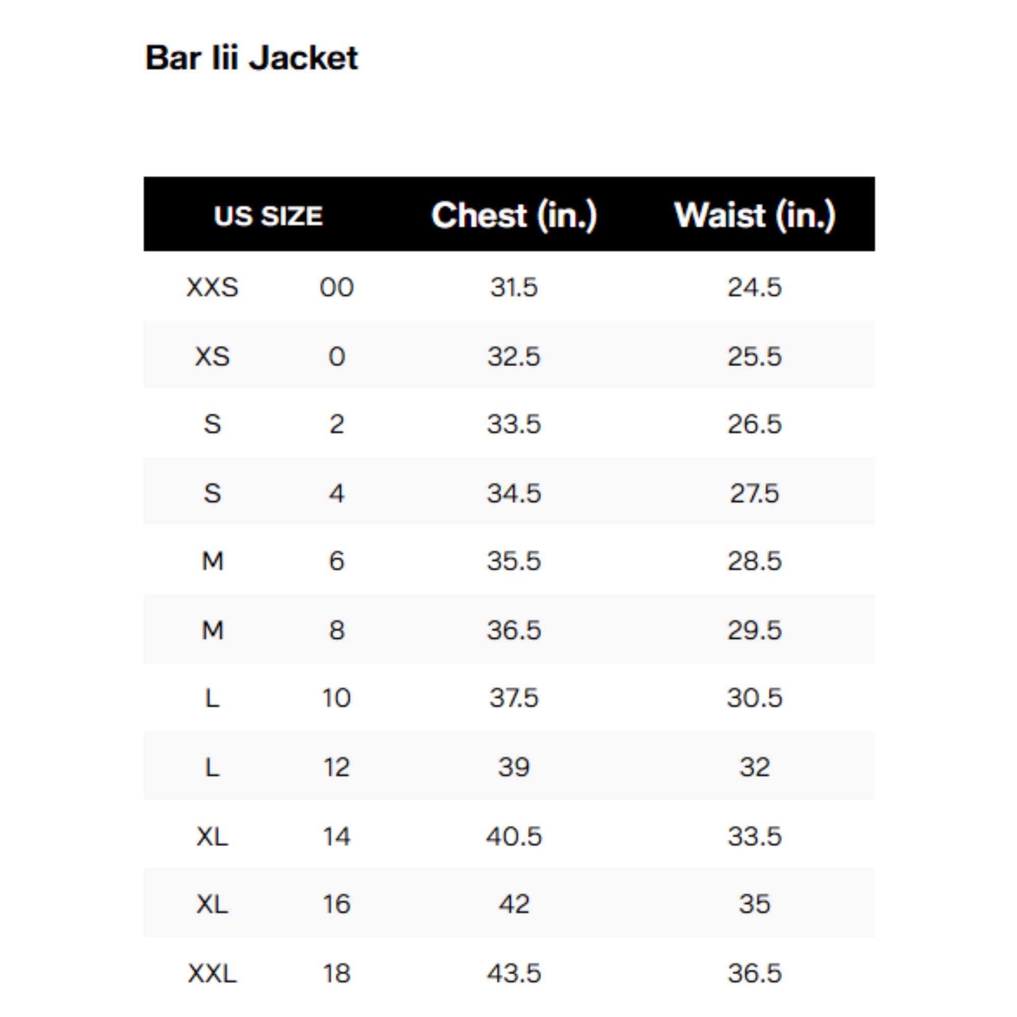This screenshot has width=1017, height=1017.
Task: Click the Bar Iii Jacket title
Action: (x=251, y=57)
